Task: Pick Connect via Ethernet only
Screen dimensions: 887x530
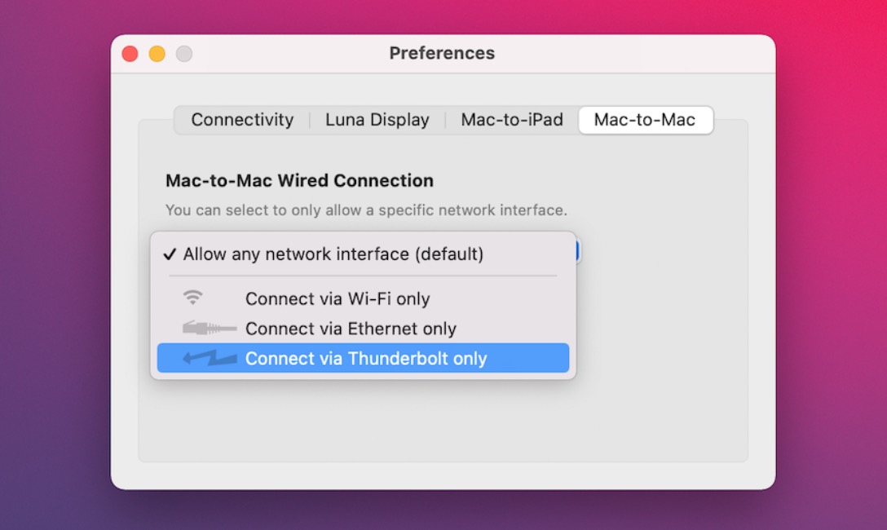Action: click(x=351, y=329)
